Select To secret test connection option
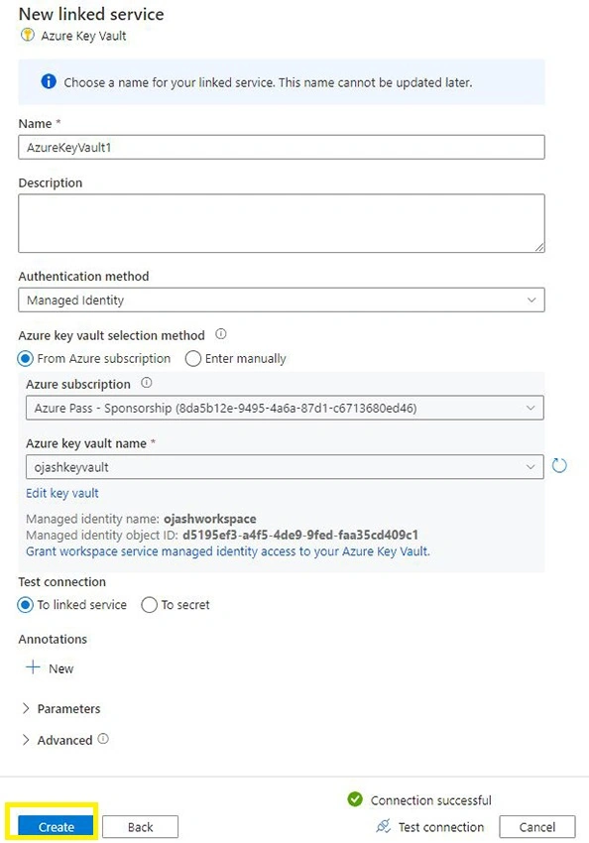Image resolution: width=589 pixels, height=843 pixels. 149,605
